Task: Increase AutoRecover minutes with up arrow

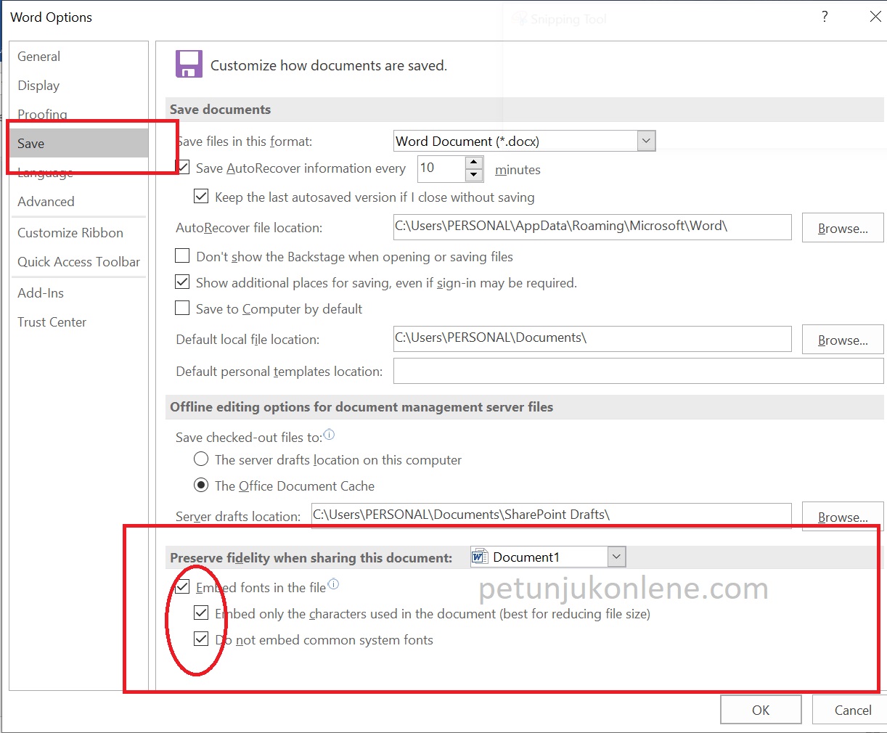Action: coord(474,162)
